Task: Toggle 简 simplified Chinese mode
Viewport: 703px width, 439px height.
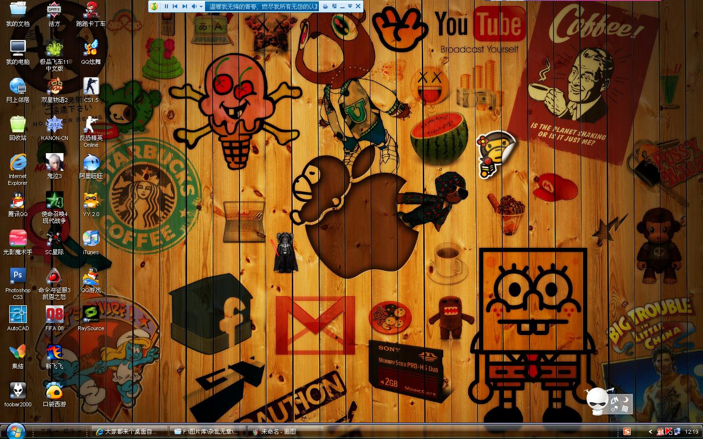Action: tap(625, 409)
